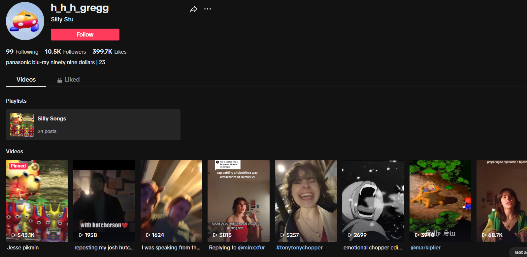Click the lock icon beside Liked
This screenshot has width=527, height=257.
tap(60, 80)
